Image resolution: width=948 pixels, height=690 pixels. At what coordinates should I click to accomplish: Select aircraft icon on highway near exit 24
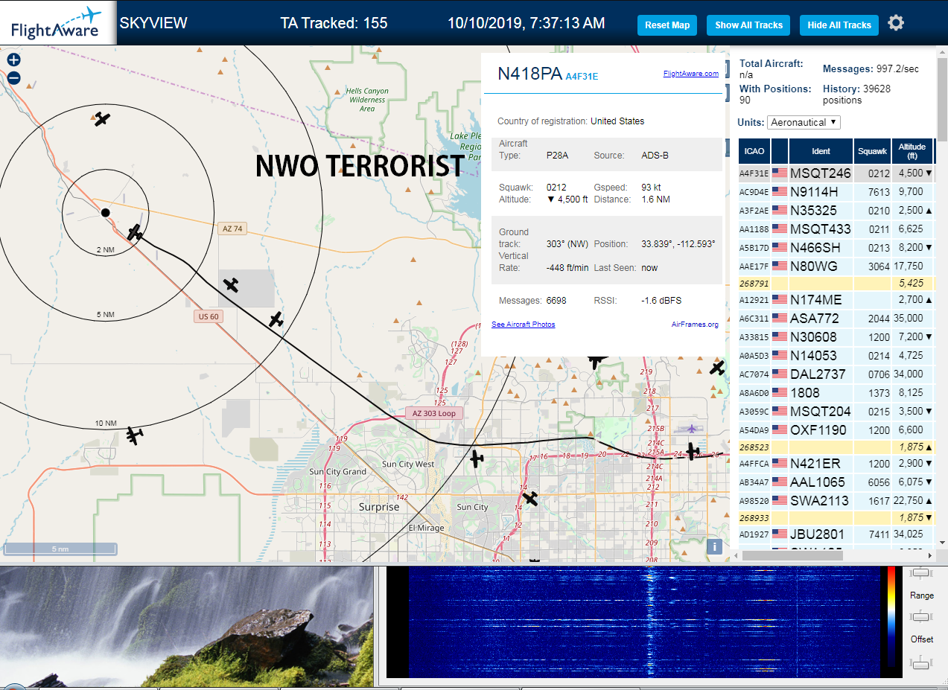tap(693, 451)
